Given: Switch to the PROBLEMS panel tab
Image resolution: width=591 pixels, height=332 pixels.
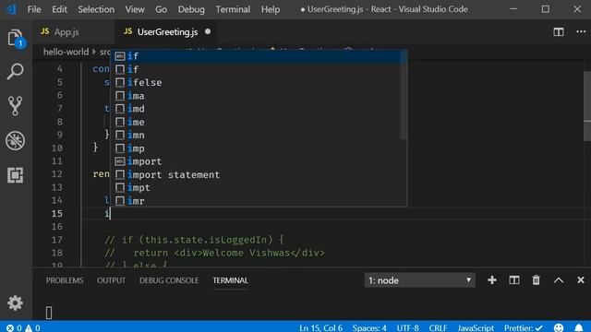Looking at the screenshot, I should click(65, 280).
